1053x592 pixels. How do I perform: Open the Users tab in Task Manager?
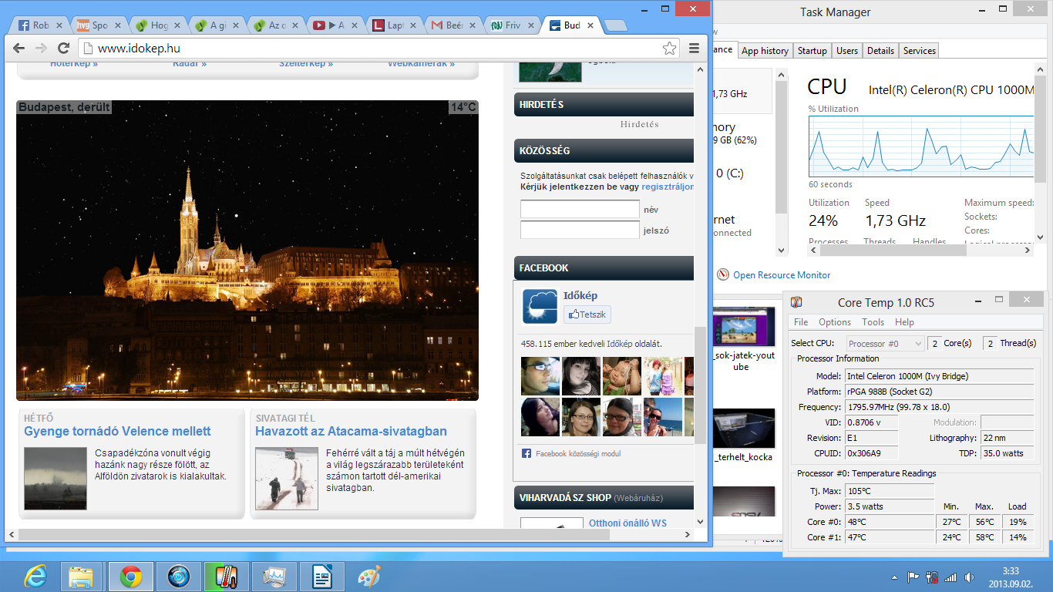click(847, 51)
